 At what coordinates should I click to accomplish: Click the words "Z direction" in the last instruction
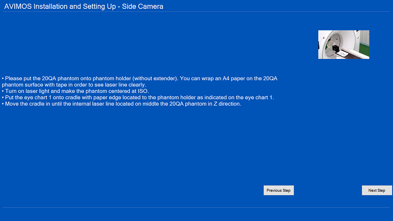click(226, 104)
